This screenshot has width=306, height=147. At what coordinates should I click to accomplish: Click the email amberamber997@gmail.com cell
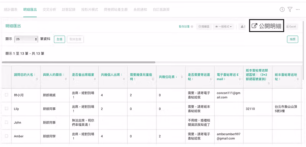pyautogui.click(x=228, y=136)
